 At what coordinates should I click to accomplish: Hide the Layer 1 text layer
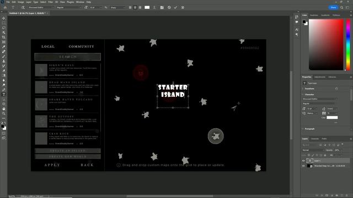tap(303, 161)
